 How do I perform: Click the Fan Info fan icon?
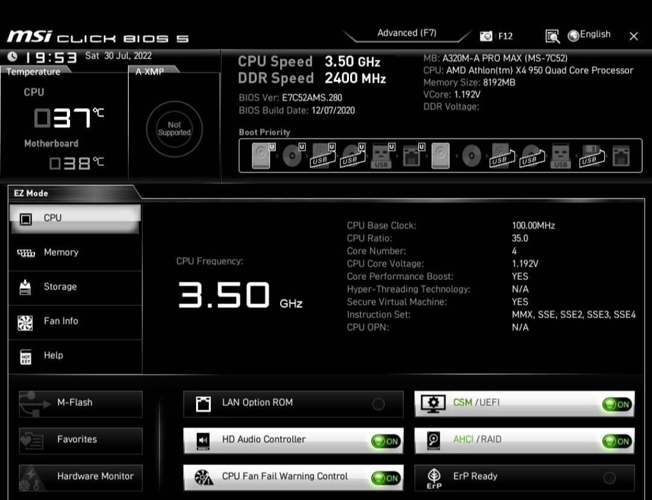[x=25, y=323]
